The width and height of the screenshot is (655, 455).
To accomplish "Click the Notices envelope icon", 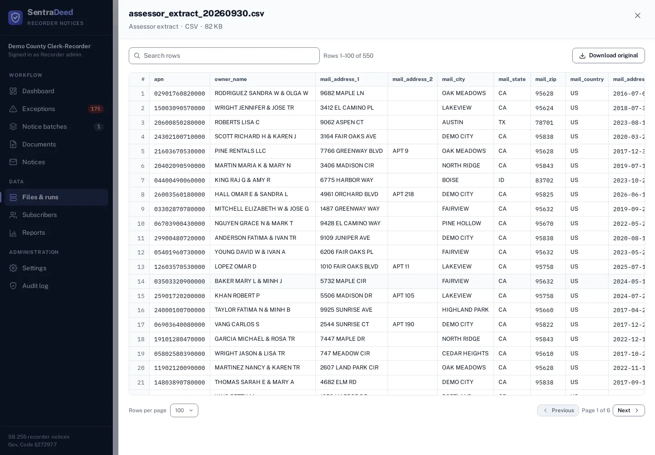I will 13,162.
